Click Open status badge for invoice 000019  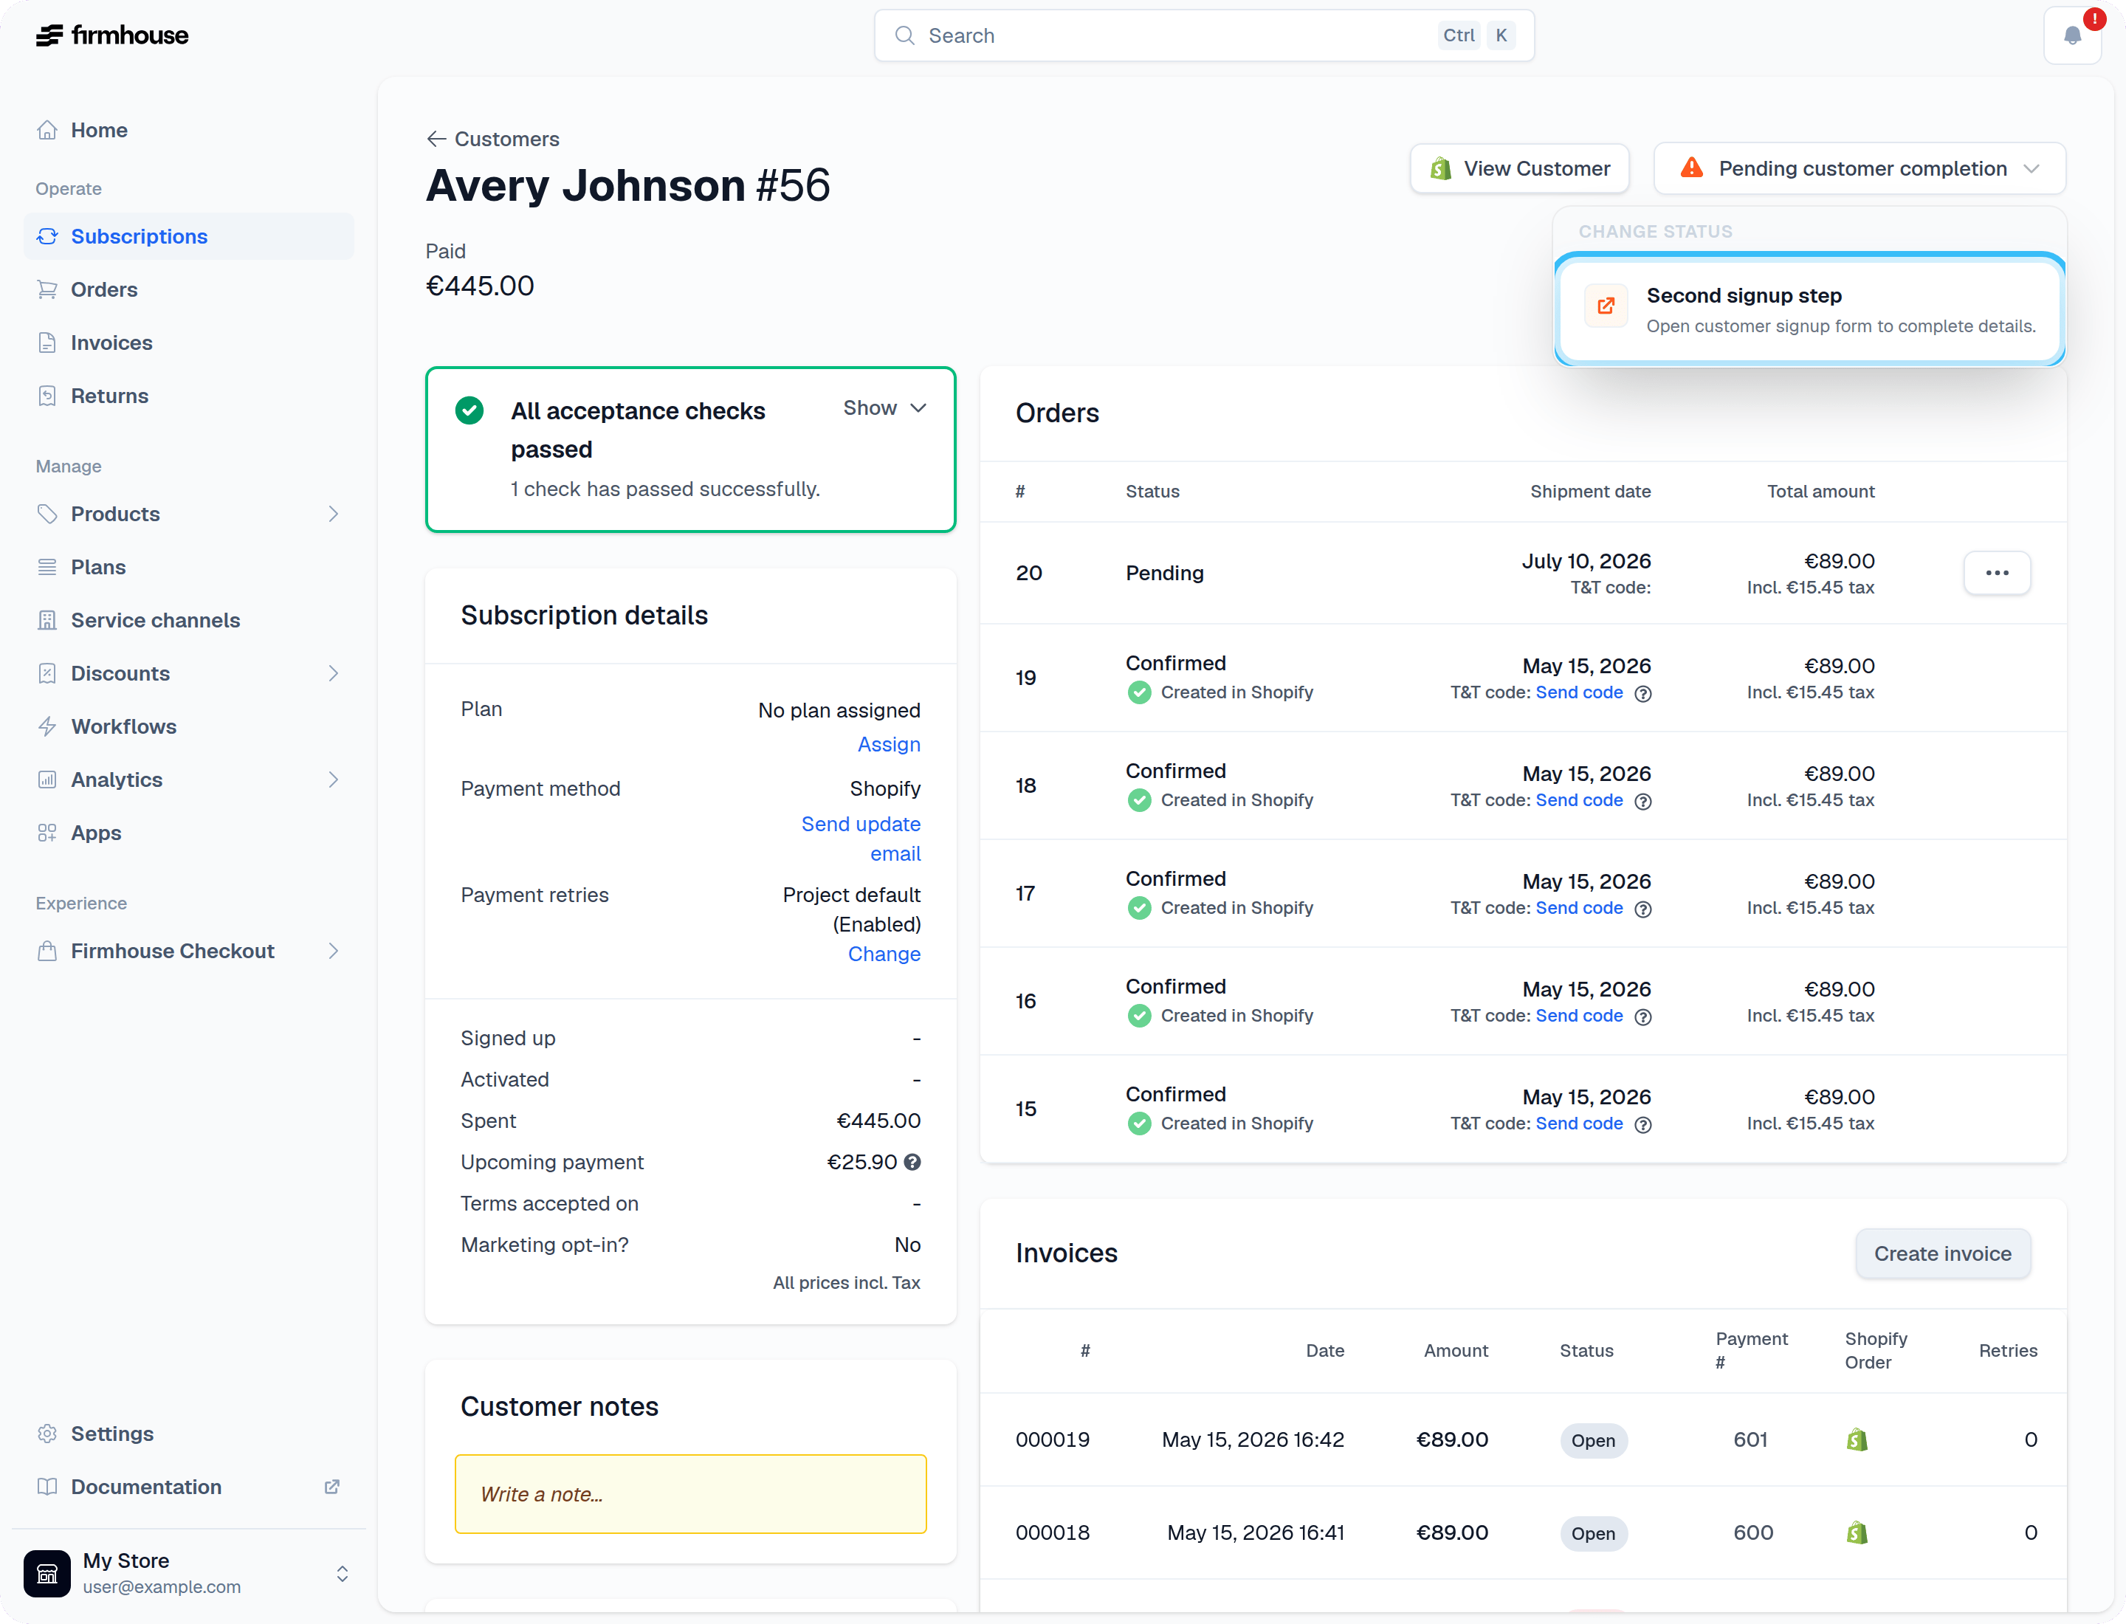(x=1593, y=1440)
